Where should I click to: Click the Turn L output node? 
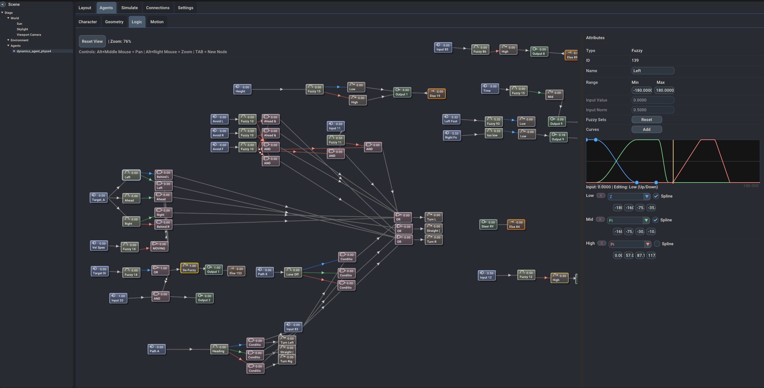pos(434,217)
